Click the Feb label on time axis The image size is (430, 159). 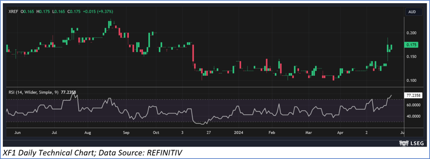tap(272, 133)
